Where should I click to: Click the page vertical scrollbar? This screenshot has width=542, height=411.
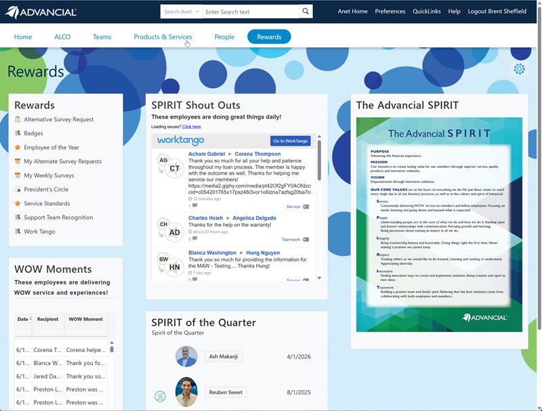point(539,167)
